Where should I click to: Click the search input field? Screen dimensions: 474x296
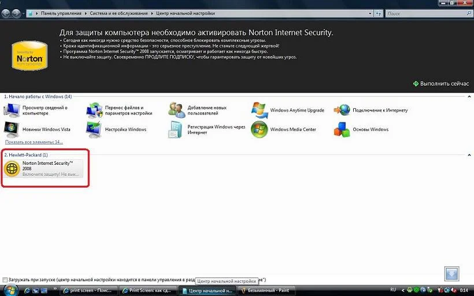(425, 13)
